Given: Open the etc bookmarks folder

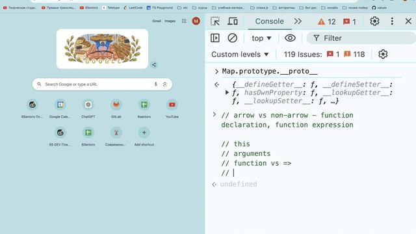Looking at the screenshot, I should [x=183, y=8].
